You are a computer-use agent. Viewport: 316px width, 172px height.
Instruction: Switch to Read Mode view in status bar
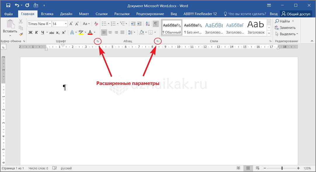point(239,168)
